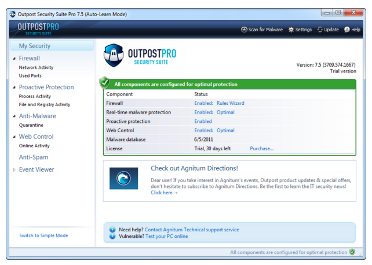Screen dimensions: 372x265
Task: Open Process Activity in the sidebar
Action: [35, 96]
